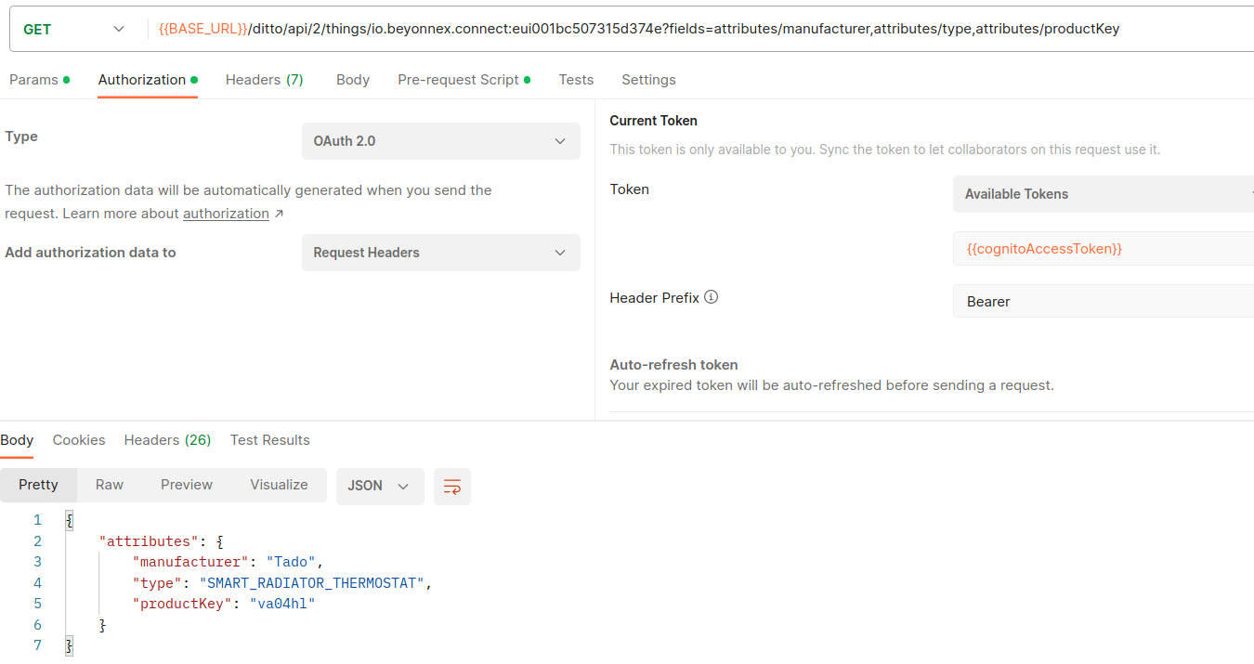Click line number 3 in response body

pyautogui.click(x=37, y=561)
